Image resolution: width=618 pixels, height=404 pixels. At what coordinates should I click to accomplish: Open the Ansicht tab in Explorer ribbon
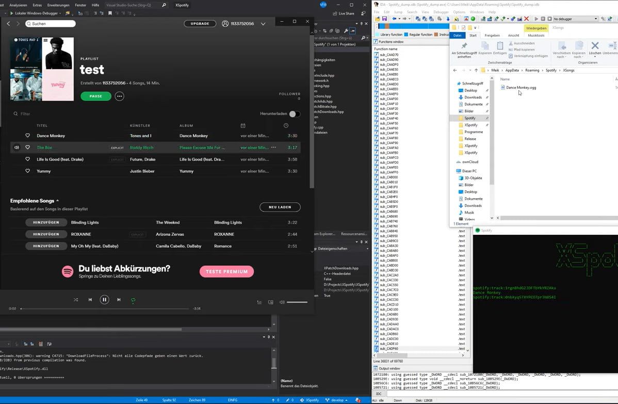tap(514, 36)
